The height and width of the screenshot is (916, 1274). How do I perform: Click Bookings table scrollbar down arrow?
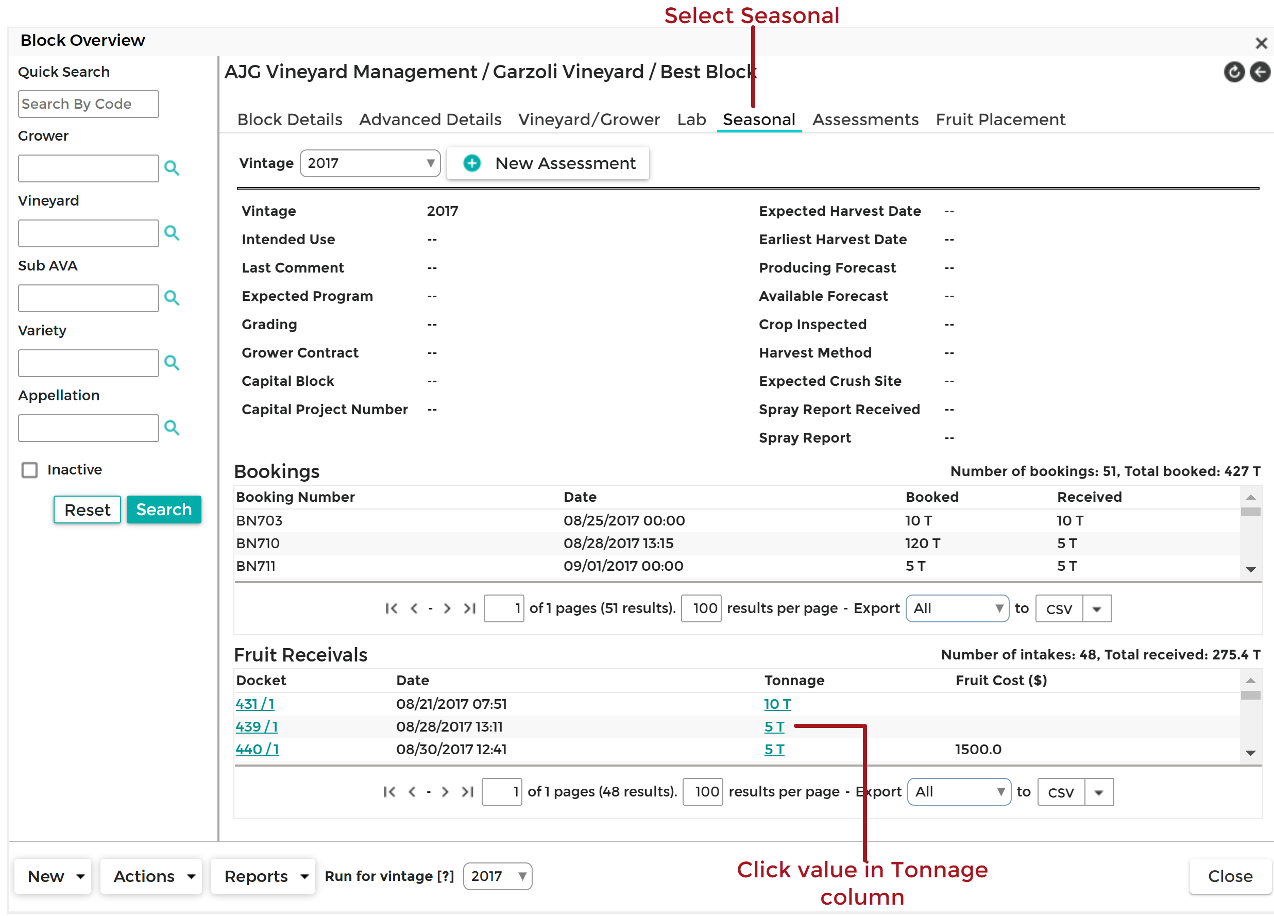click(x=1250, y=569)
